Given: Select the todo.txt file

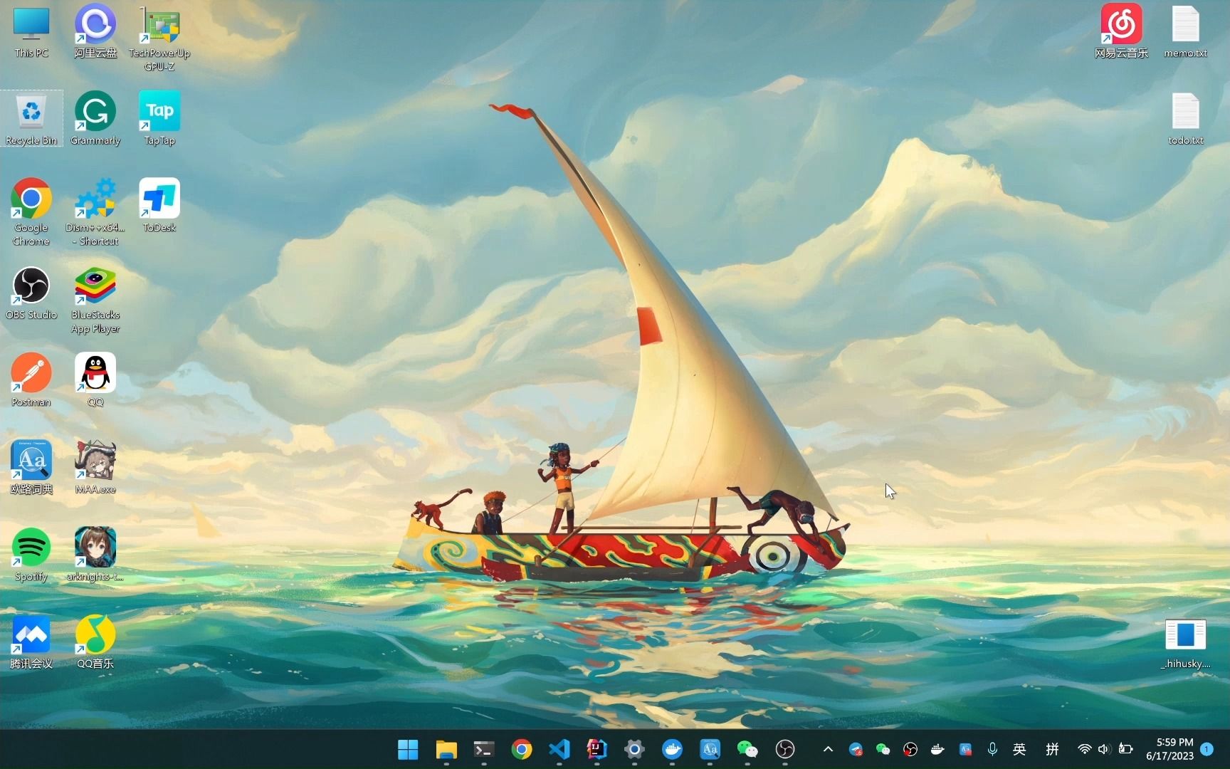Looking at the screenshot, I should pos(1186,119).
